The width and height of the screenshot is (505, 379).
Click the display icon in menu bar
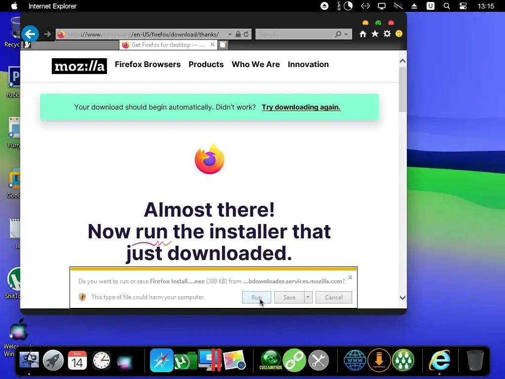click(382, 6)
